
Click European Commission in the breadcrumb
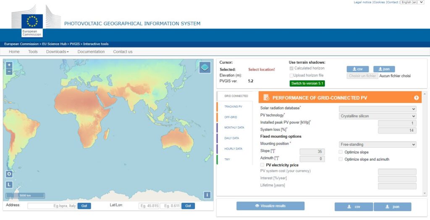21,44
